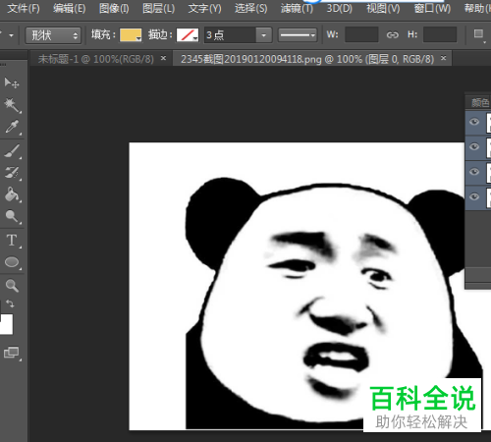Select the Eyedropper tool

(x=12, y=127)
